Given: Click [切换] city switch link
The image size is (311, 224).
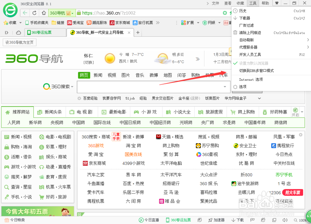Looking at the screenshot, I should click(x=89, y=62).
